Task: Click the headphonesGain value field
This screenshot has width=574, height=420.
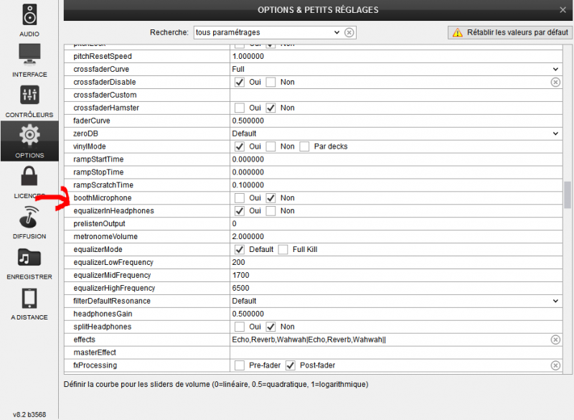Action: (395, 314)
